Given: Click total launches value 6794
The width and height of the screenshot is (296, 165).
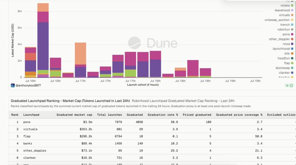Looking at the screenshot, I should 119,136.
